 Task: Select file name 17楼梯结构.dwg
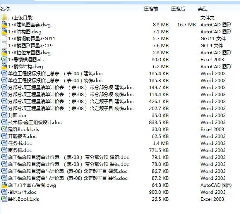(x=26, y=67)
